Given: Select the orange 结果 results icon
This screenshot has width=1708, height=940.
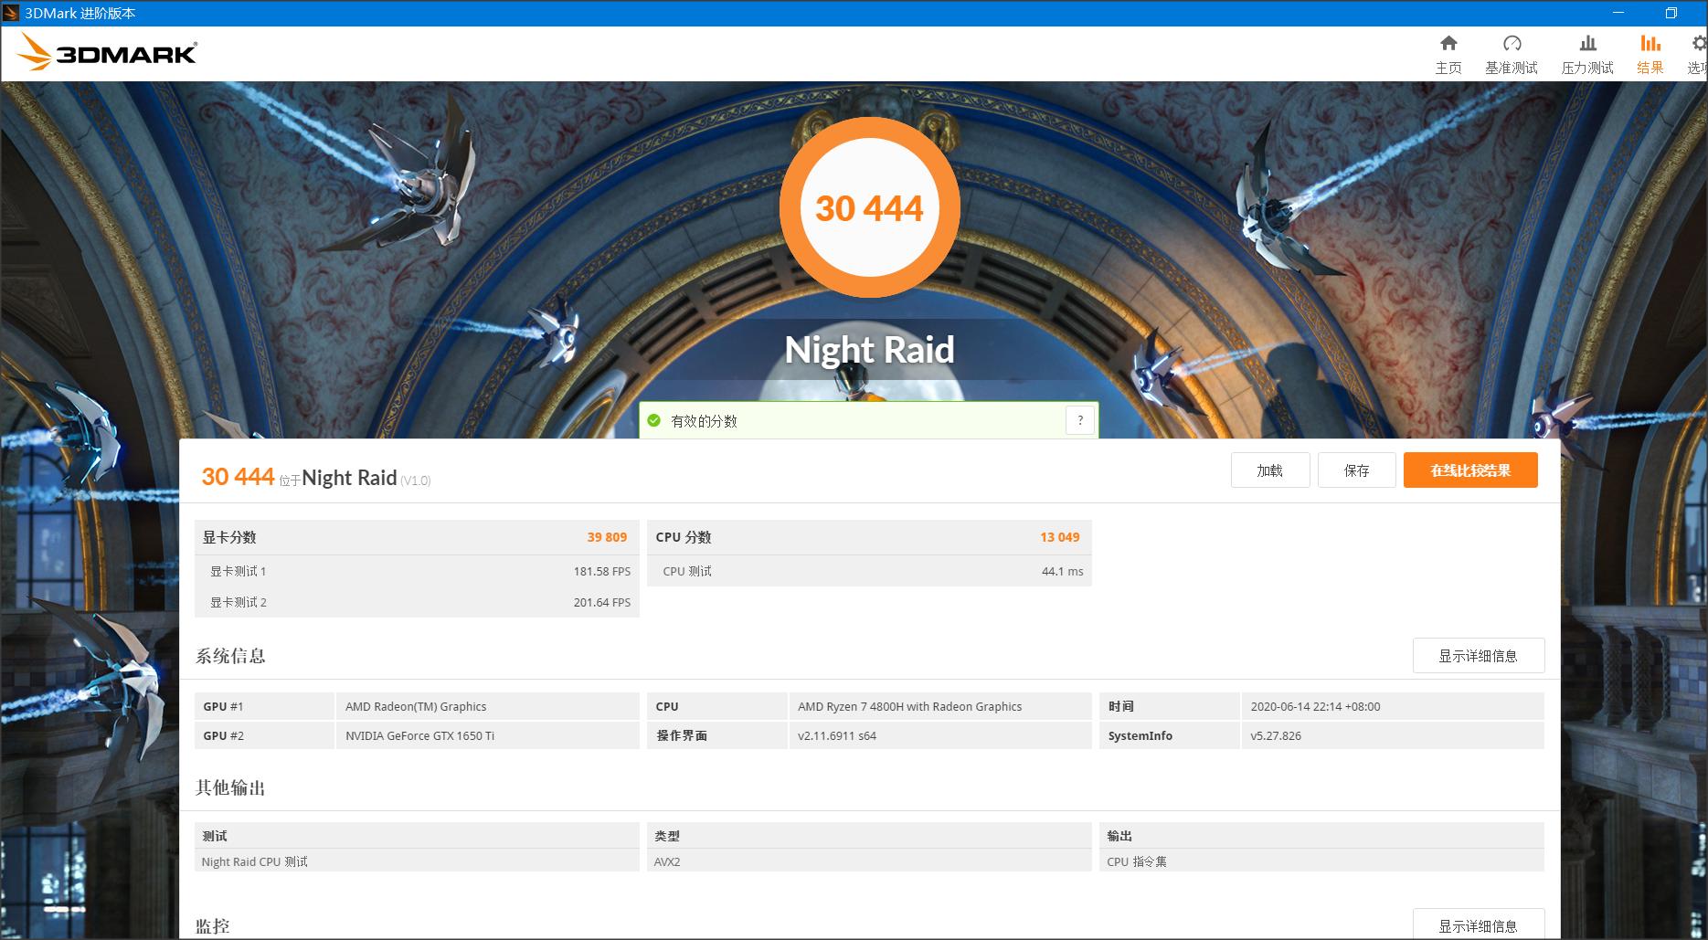Looking at the screenshot, I should (x=1650, y=44).
